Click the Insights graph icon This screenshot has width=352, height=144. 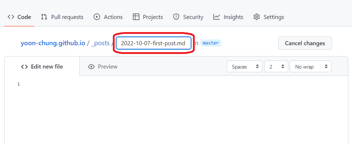click(x=217, y=17)
